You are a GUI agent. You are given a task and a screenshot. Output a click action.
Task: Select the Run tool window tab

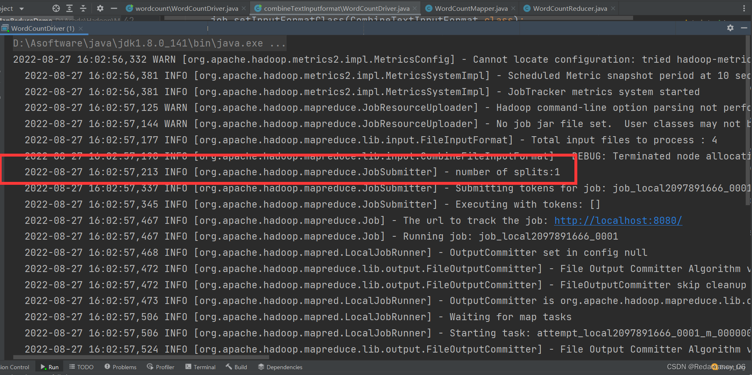click(x=49, y=367)
